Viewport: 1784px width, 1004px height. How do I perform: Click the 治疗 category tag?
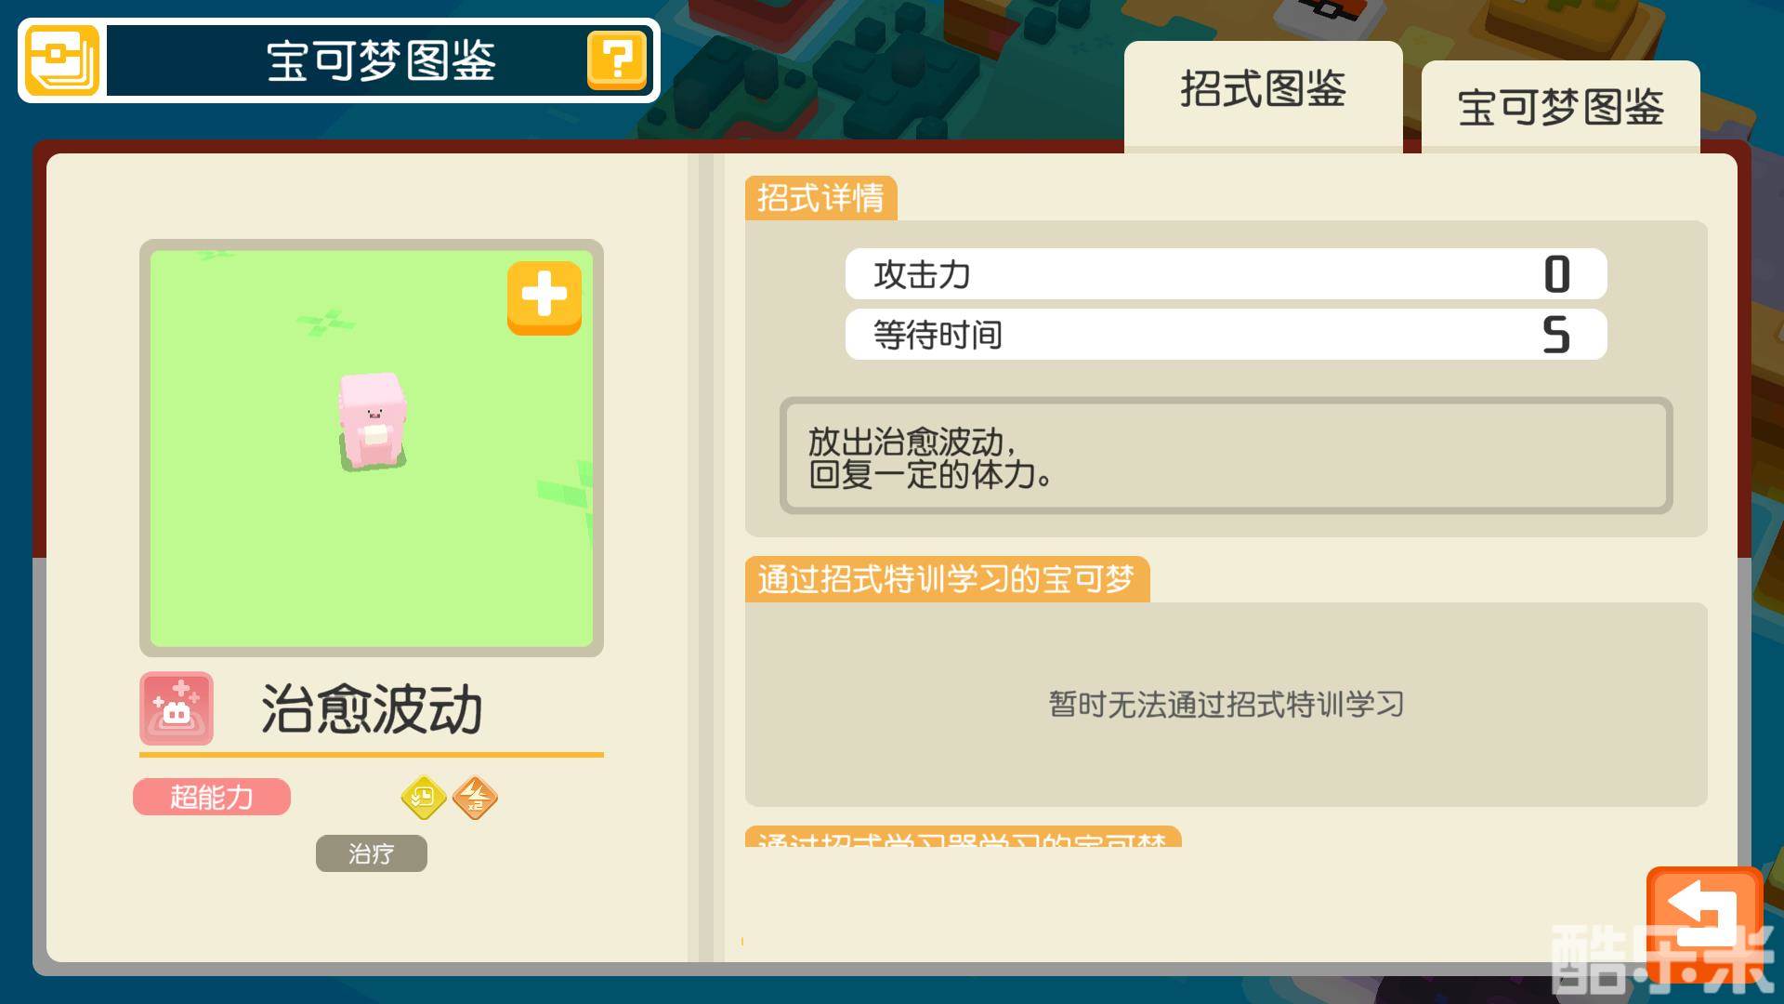coord(372,853)
